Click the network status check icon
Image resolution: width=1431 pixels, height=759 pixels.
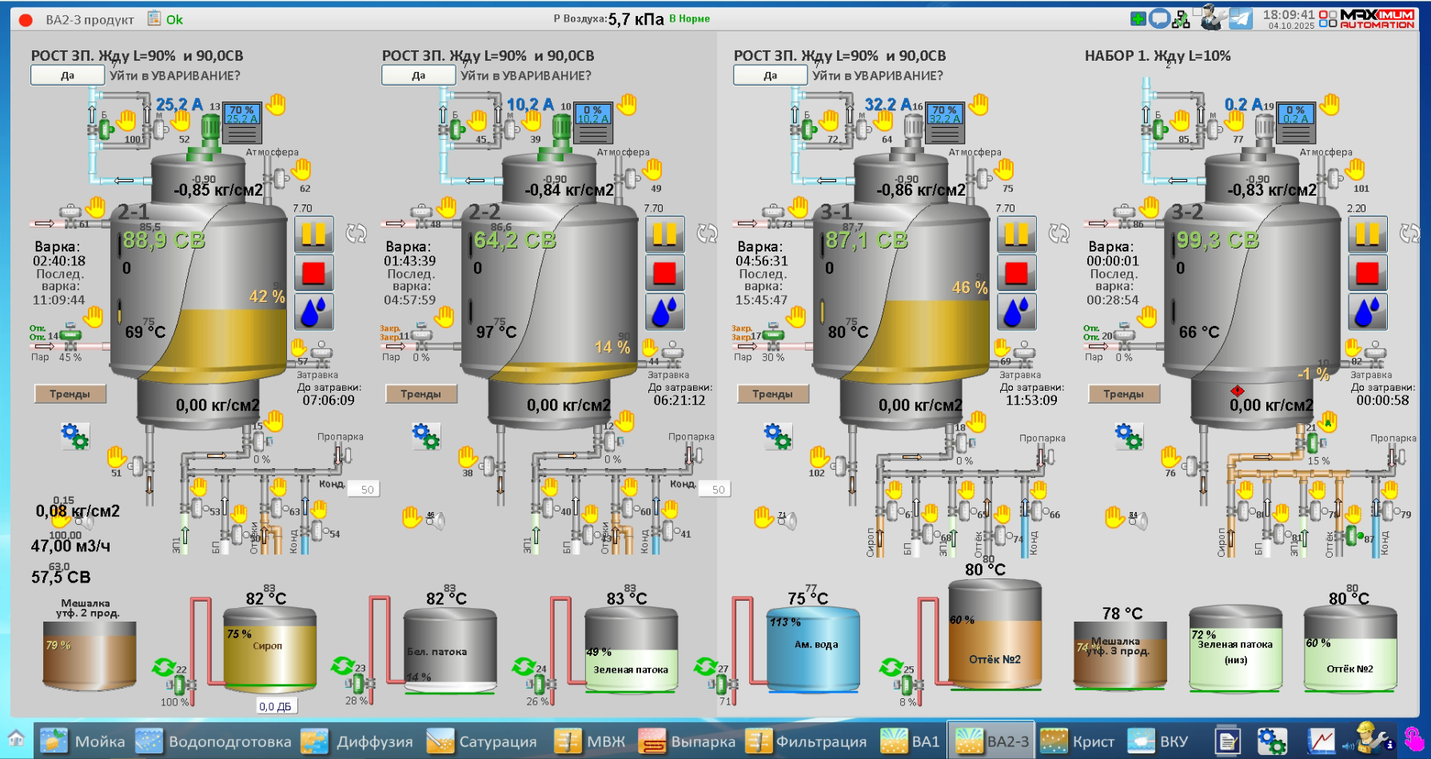click(1181, 19)
